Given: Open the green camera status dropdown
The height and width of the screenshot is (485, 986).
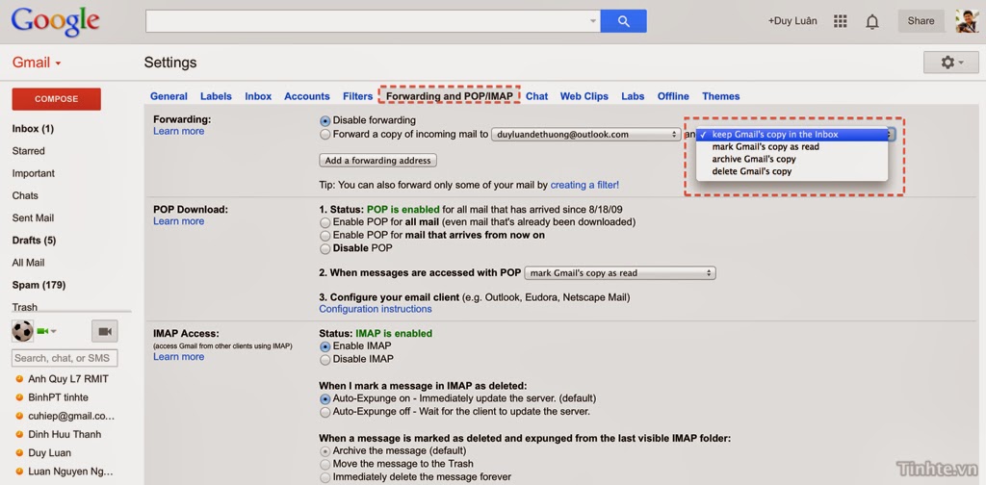Looking at the screenshot, I should click(46, 331).
